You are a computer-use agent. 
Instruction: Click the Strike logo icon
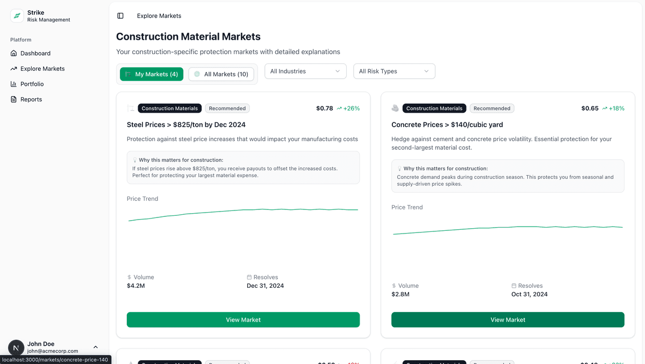17,16
